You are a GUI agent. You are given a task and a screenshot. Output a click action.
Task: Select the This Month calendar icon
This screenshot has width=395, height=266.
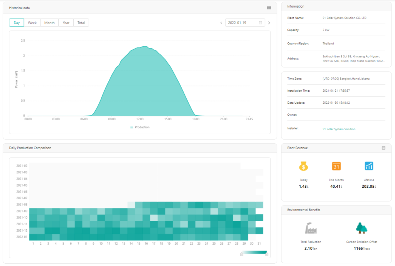pyautogui.click(x=336, y=166)
